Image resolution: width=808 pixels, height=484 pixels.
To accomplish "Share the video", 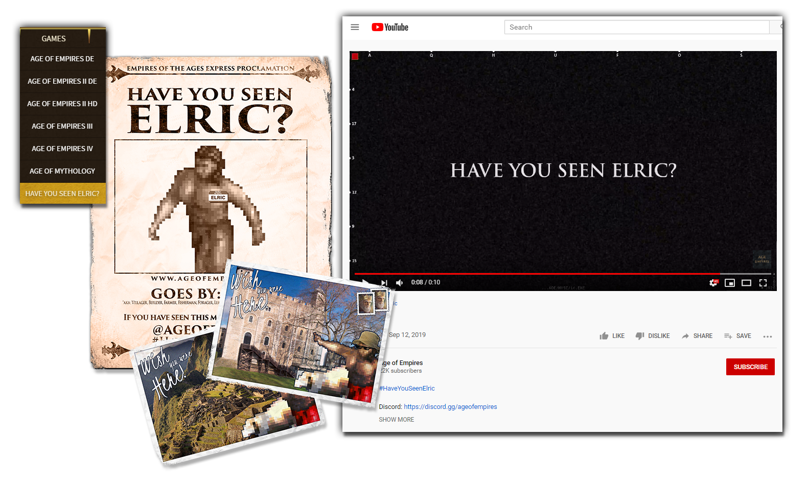I will pyautogui.click(x=697, y=336).
